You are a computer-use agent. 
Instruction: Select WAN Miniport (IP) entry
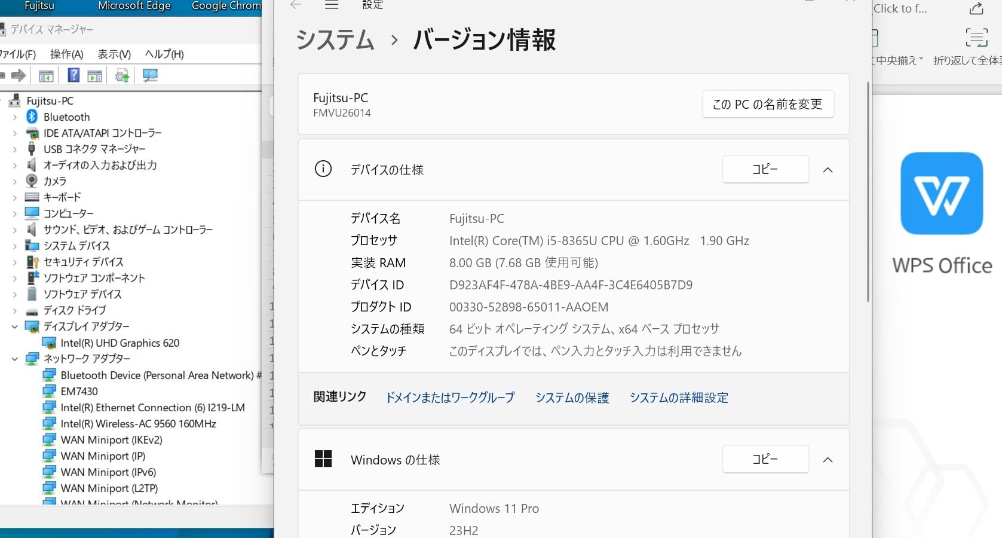click(x=103, y=456)
